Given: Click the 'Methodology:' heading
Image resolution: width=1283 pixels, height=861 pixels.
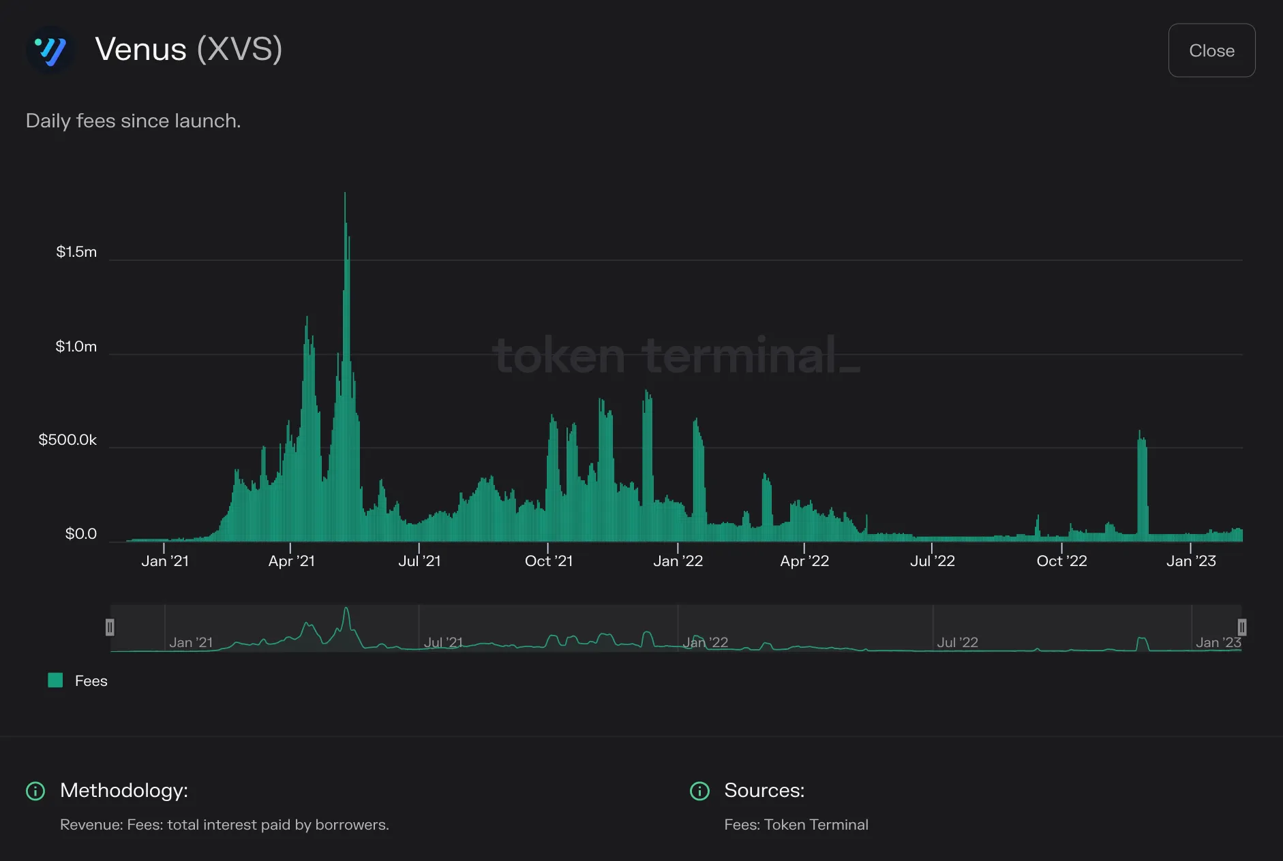Looking at the screenshot, I should click(124, 790).
